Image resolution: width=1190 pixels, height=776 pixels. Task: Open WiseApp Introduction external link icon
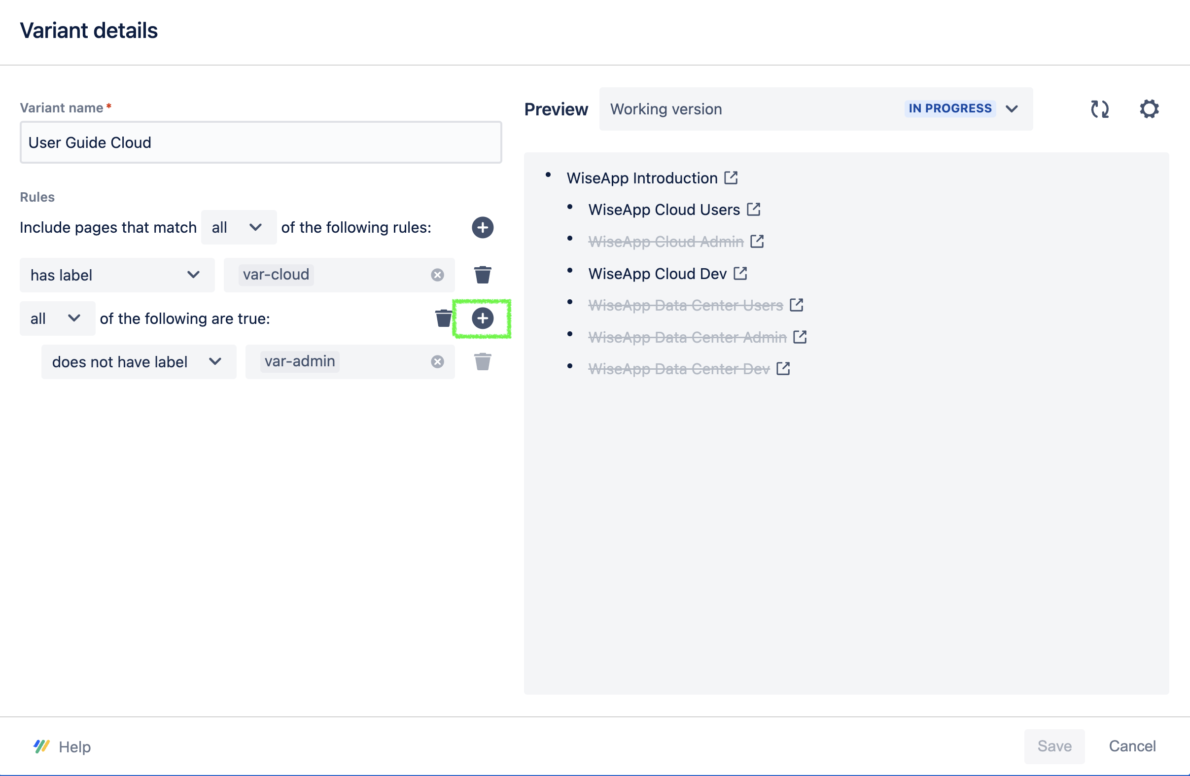[731, 177]
